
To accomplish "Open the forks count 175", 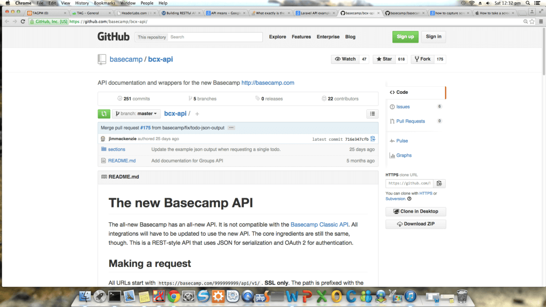I will (x=440, y=59).
